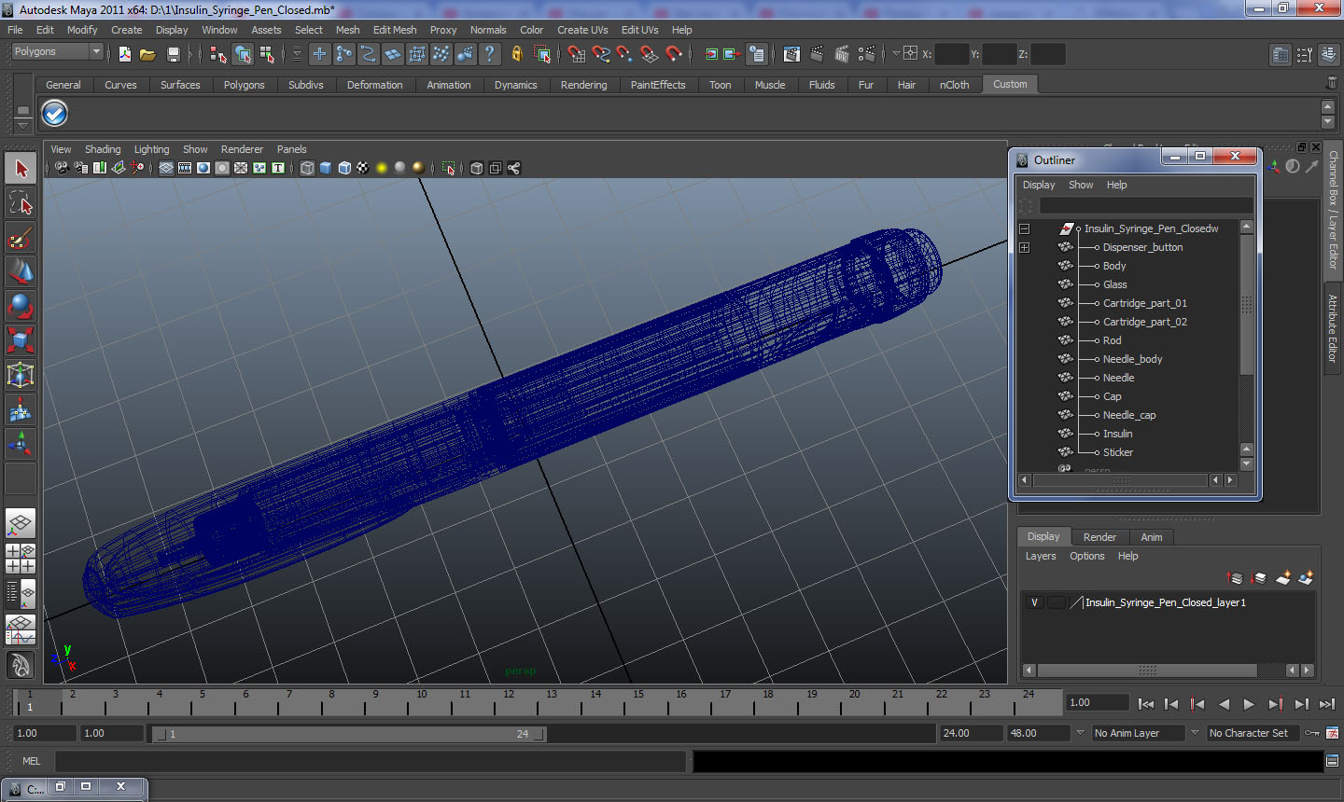The image size is (1344, 802).
Task: Click the Outliner search filter field
Action: click(1146, 205)
